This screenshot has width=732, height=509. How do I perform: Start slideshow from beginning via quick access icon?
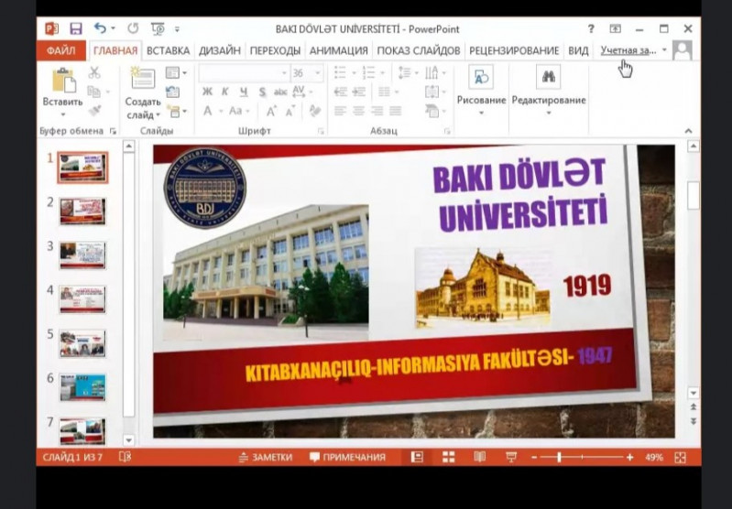point(158,29)
